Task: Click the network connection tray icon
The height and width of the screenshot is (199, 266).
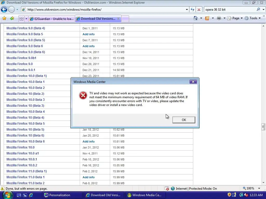Action: point(241,195)
